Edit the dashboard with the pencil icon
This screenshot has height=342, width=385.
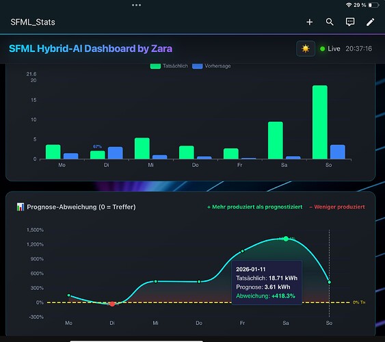click(370, 22)
